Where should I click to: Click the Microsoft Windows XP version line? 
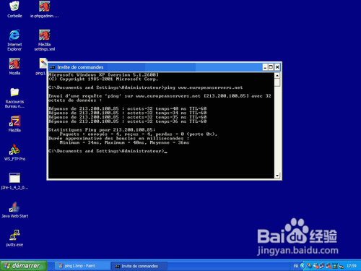pyautogui.click(x=103, y=74)
